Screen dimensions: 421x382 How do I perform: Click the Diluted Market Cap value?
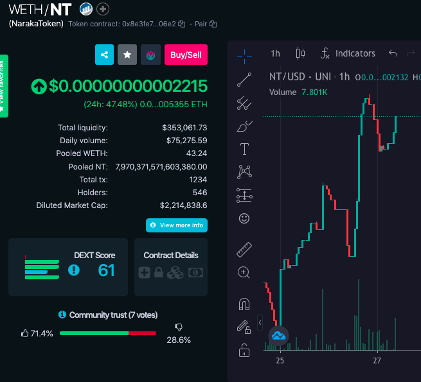(x=183, y=205)
